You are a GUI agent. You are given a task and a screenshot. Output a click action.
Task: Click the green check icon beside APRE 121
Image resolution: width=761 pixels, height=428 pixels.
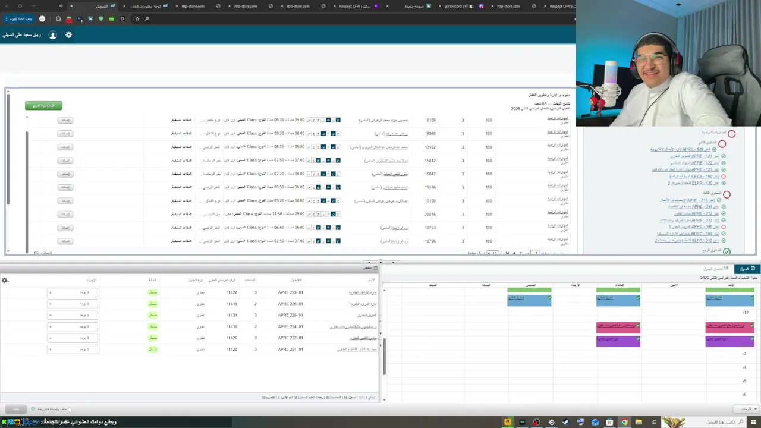(724, 156)
